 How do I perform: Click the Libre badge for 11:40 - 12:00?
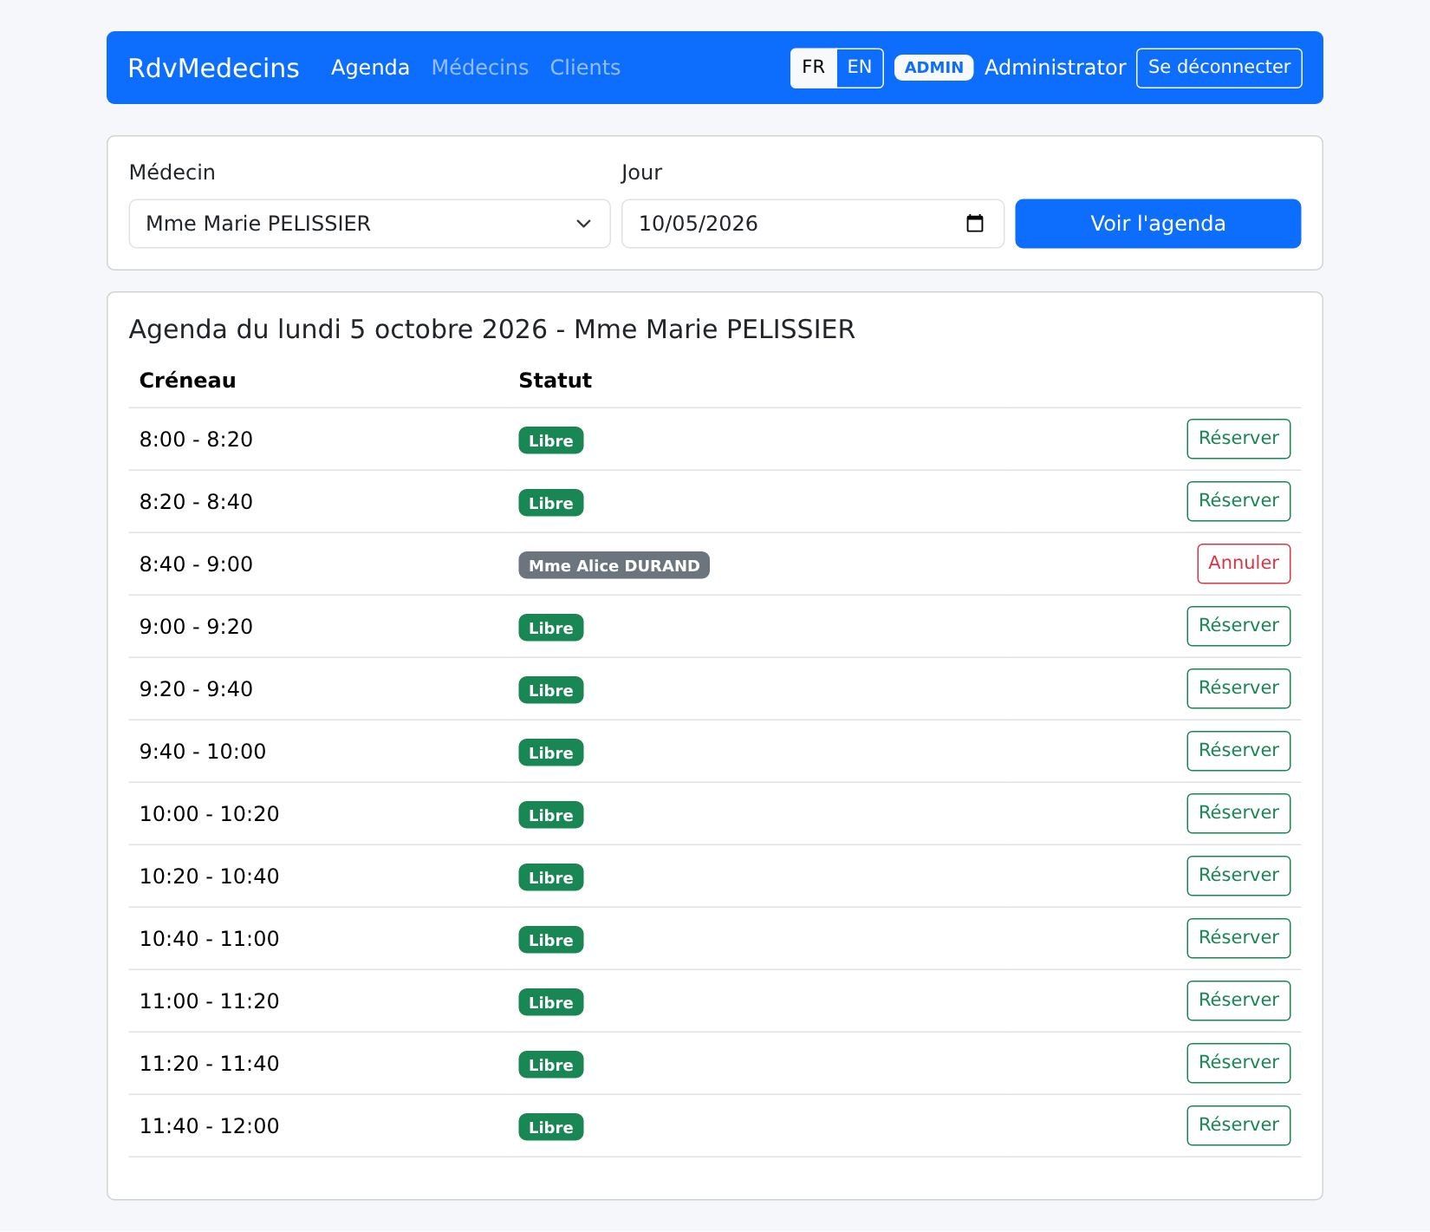point(551,1127)
